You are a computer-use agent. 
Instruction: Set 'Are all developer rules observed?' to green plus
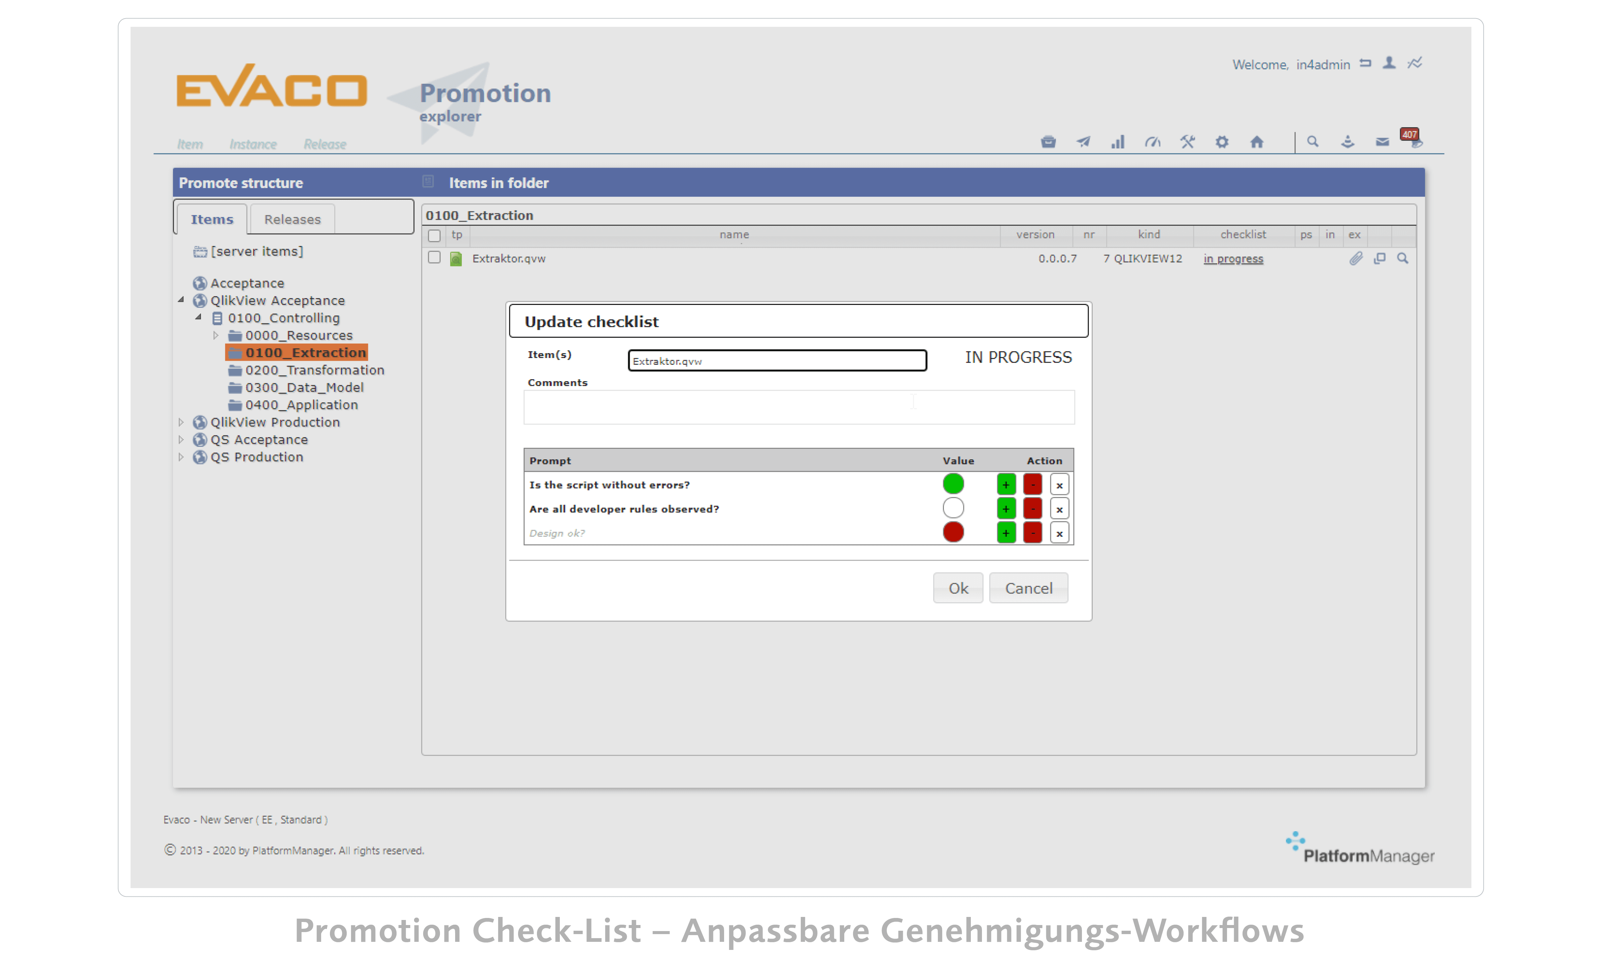pyautogui.click(x=1006, y=508)
